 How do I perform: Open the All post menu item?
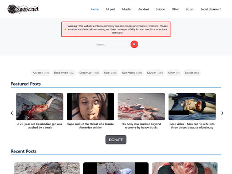(111, 9)
